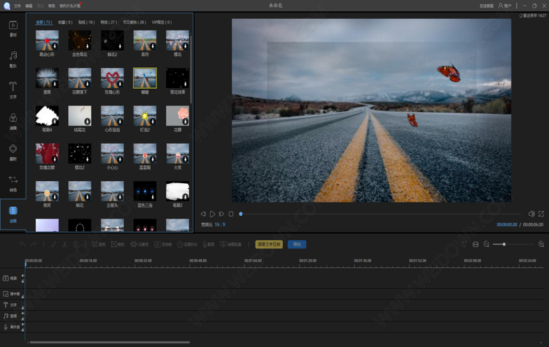This screenshot has height=347, width=549.
Task: Toggle the preview volume speaker icon
Action: pyautogui.click(x=531, y=214)
